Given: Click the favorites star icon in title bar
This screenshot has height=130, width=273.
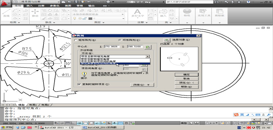Looking at the screenshot, I should tap(239, 2).
